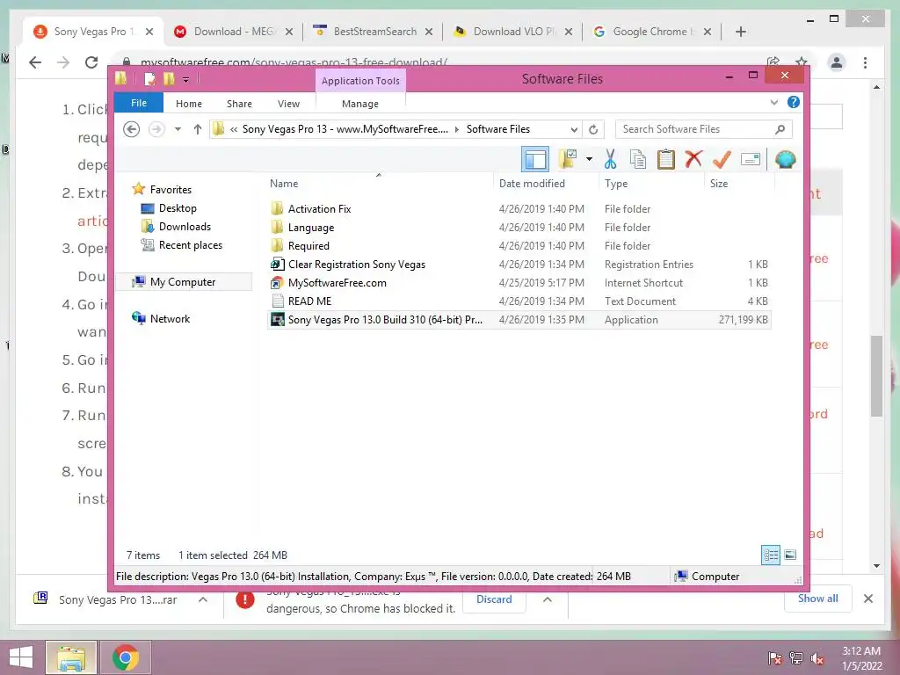Screen dimensions: 900x675
Task: Click the search magnifier icon
Action: 780,129
